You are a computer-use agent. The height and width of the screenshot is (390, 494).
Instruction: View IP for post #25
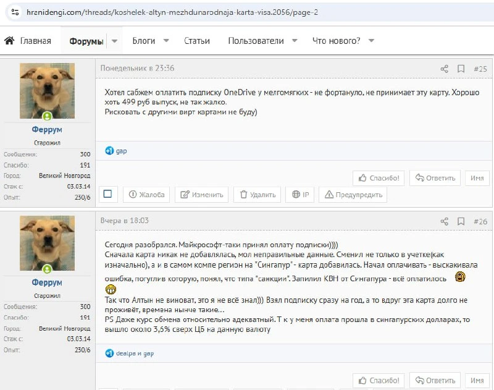tap(300, 195)
